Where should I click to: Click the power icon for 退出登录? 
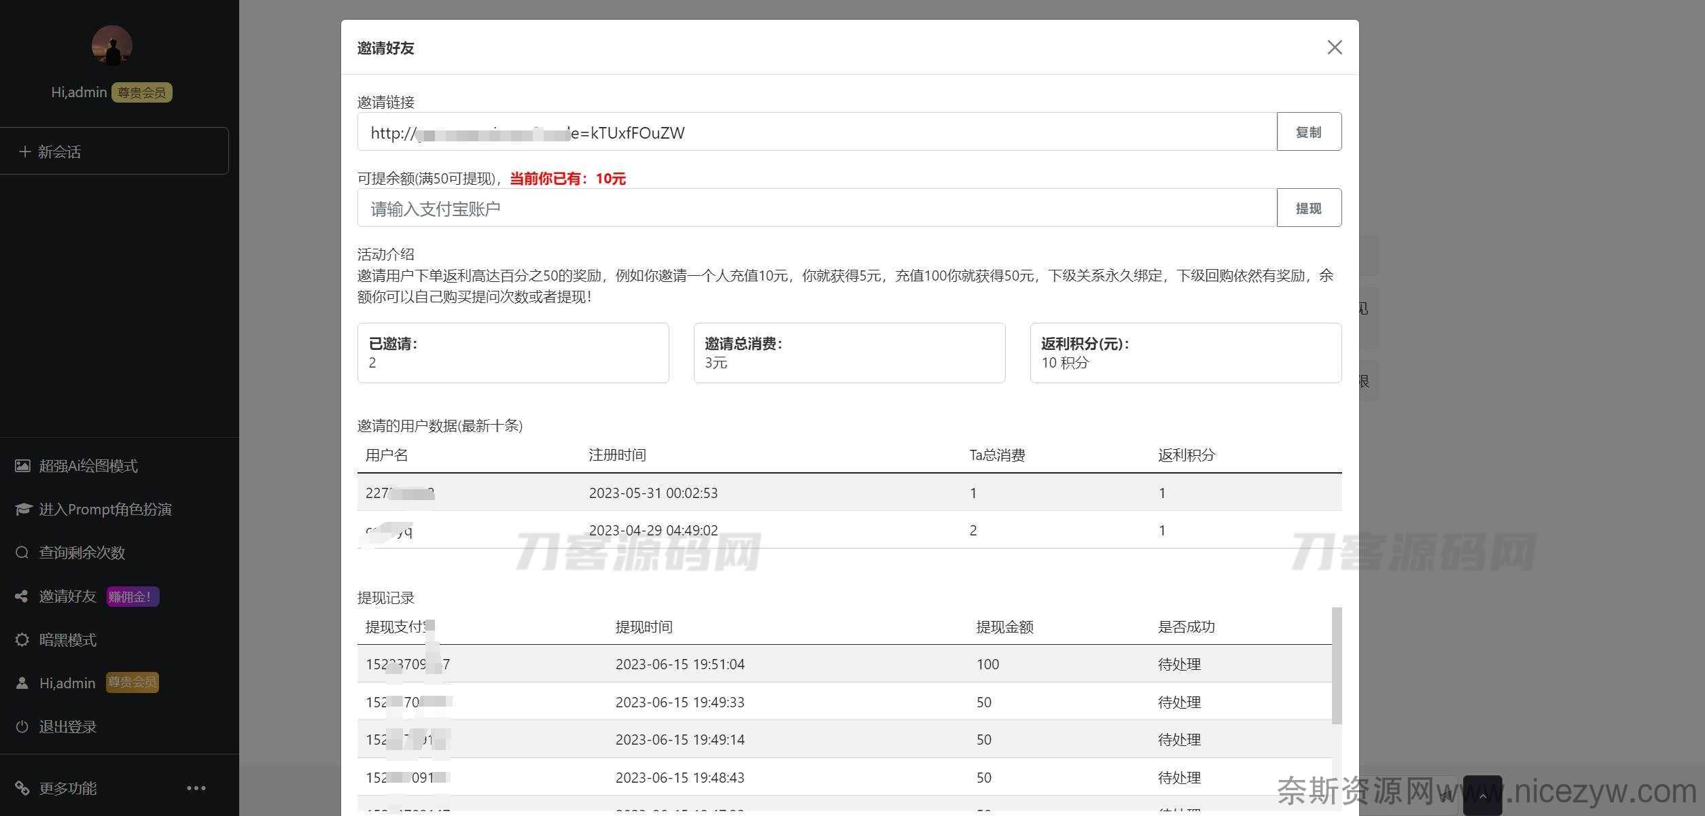(22, 727)
